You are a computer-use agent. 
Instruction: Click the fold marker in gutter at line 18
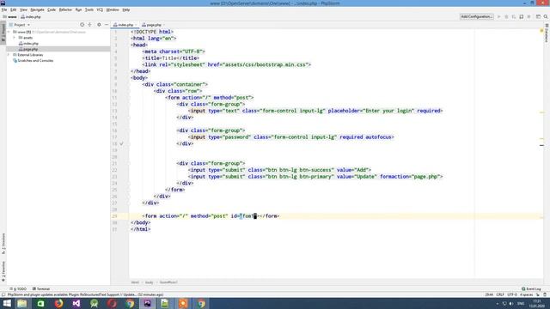121,143
